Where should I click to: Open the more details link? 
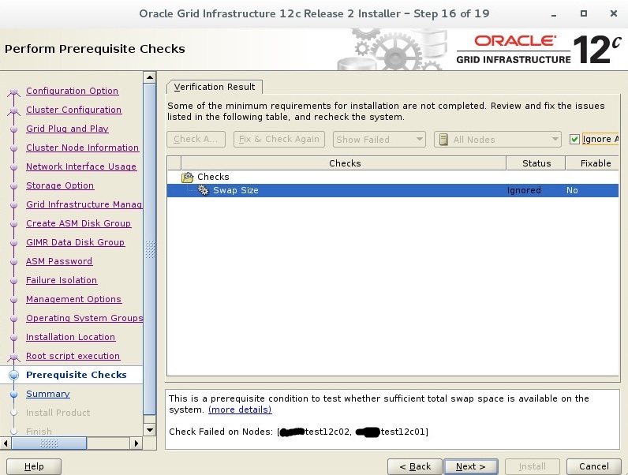pyautogui.click(x=240, y=410)
